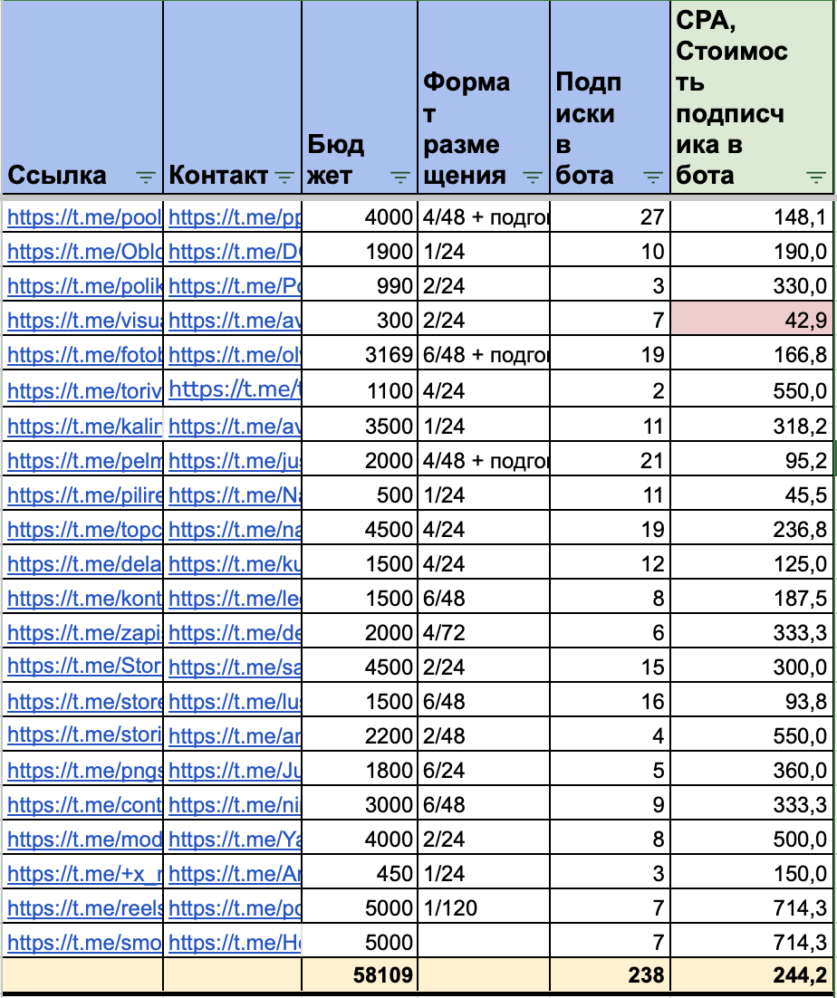The width and height of the screenshot is (837, 998).
Task: Open filter icon in CPA column header
Action: tap(816, 177)
